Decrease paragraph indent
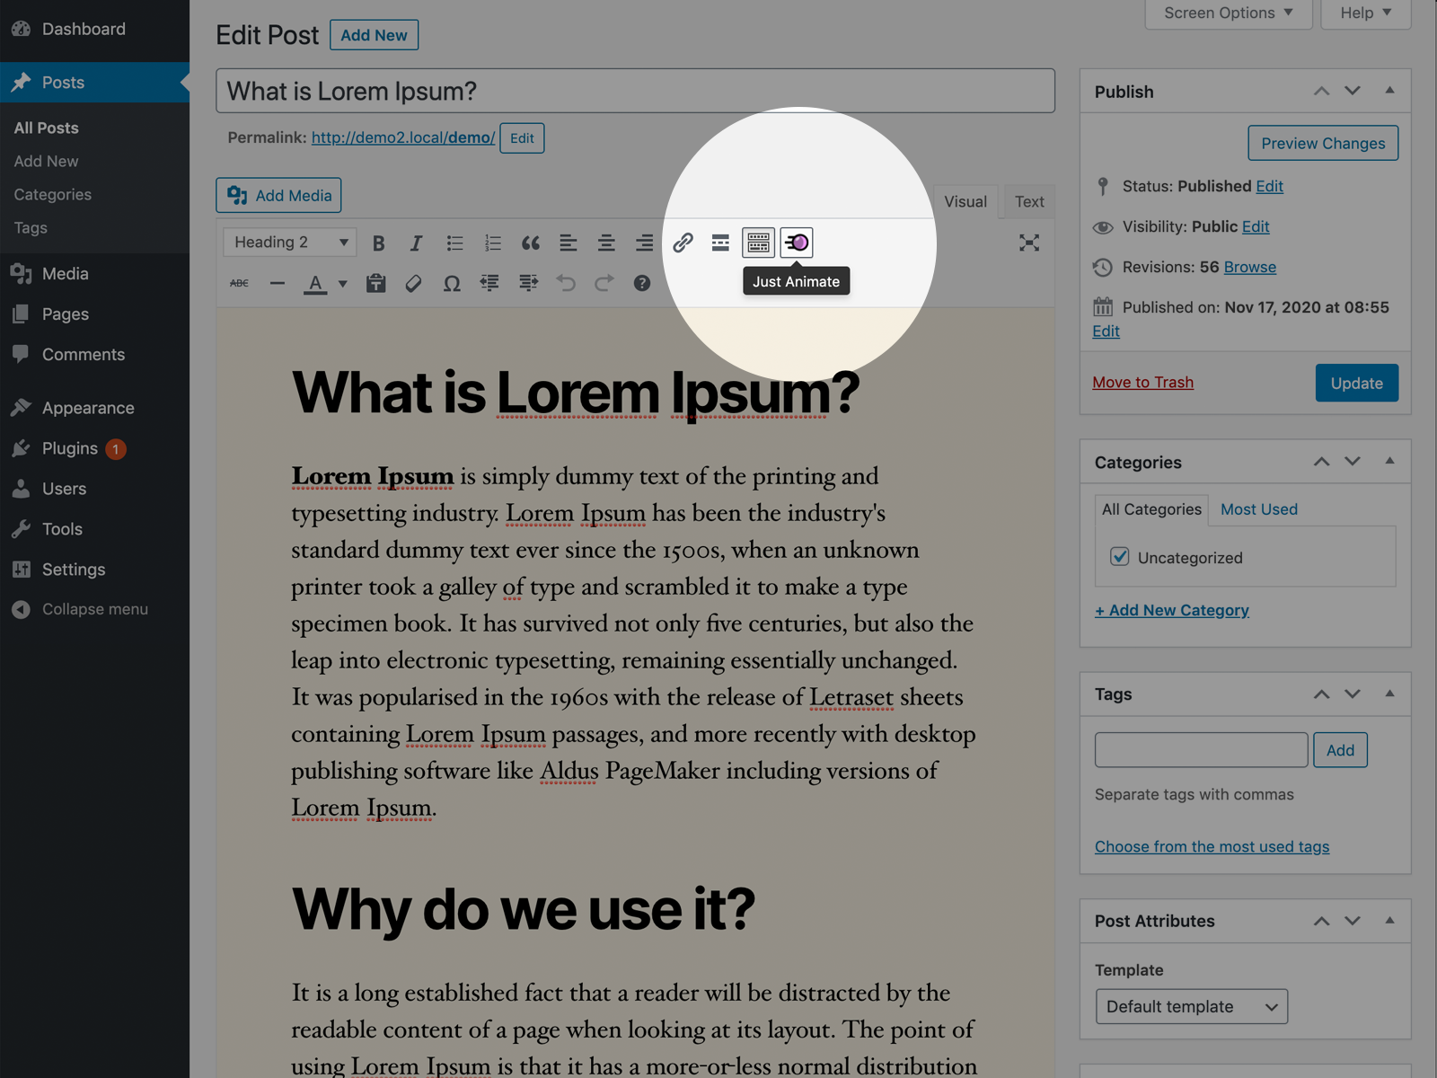1437x1078 pixels. (x=489, y=283)
